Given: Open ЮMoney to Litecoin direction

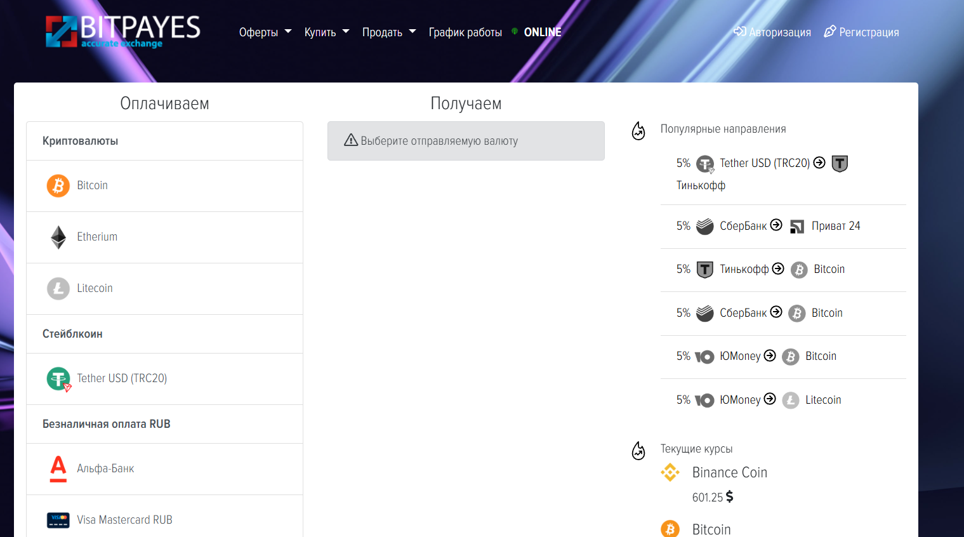Looking at the screenshot, I should (783, 401).
